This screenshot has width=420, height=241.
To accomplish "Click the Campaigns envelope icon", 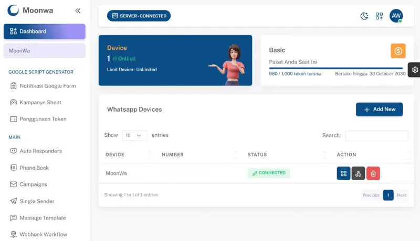I will coord(14,184).
